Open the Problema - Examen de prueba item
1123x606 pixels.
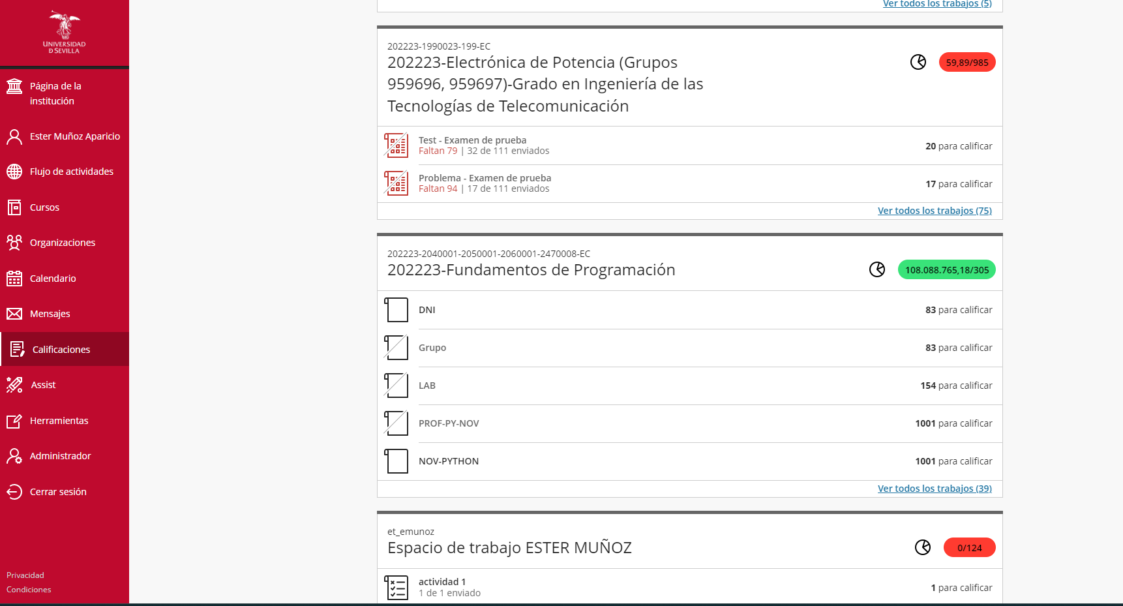(x=485, y=178)
